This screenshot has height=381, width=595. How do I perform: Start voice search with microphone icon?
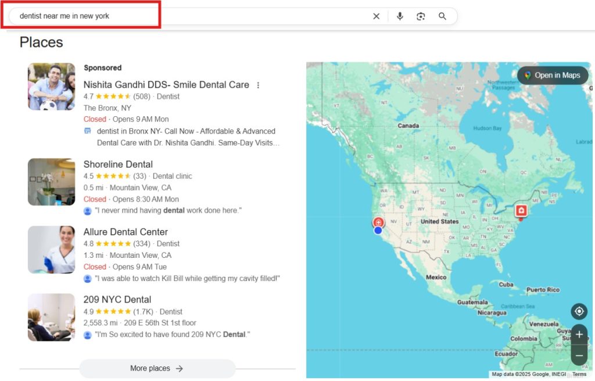point(400,16)
